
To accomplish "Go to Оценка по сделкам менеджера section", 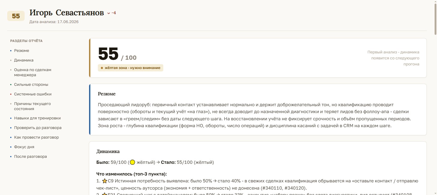I will click(x=33, y=72).
